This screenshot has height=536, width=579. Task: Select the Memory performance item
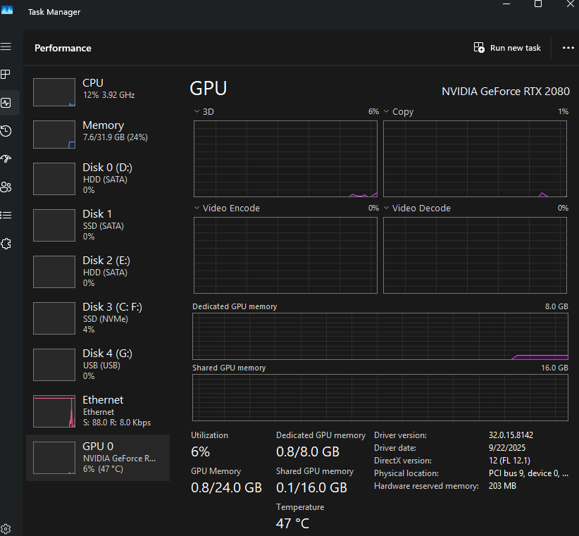pos(98,135)
